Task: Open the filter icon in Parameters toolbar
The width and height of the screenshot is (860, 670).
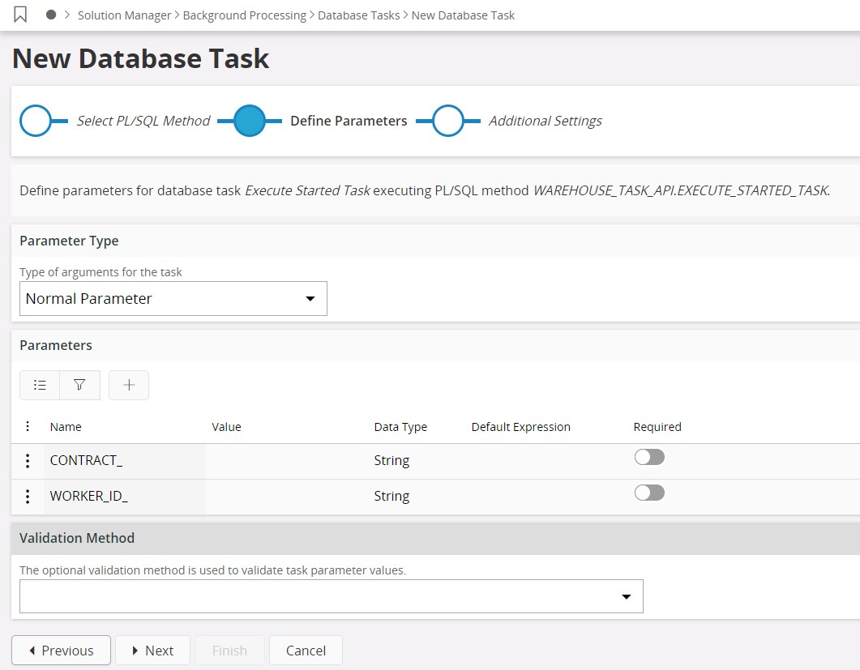Action: coord(79,386)
